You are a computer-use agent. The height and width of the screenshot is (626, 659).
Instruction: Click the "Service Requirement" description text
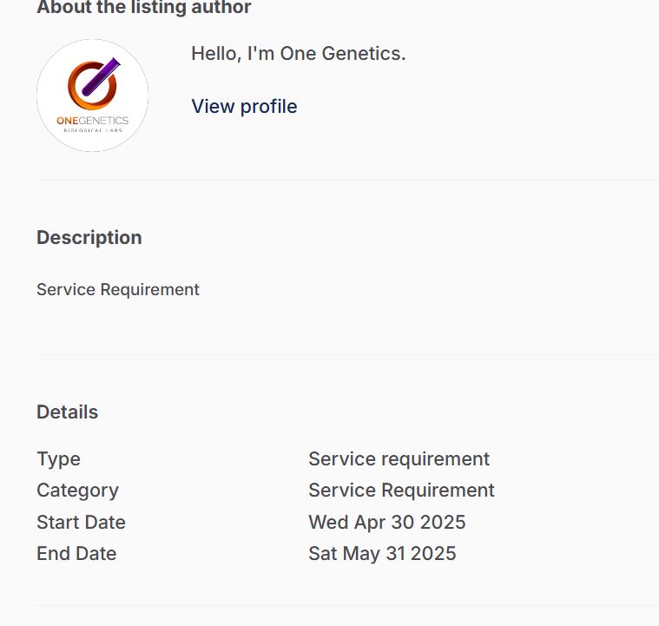tap(117, 289)
